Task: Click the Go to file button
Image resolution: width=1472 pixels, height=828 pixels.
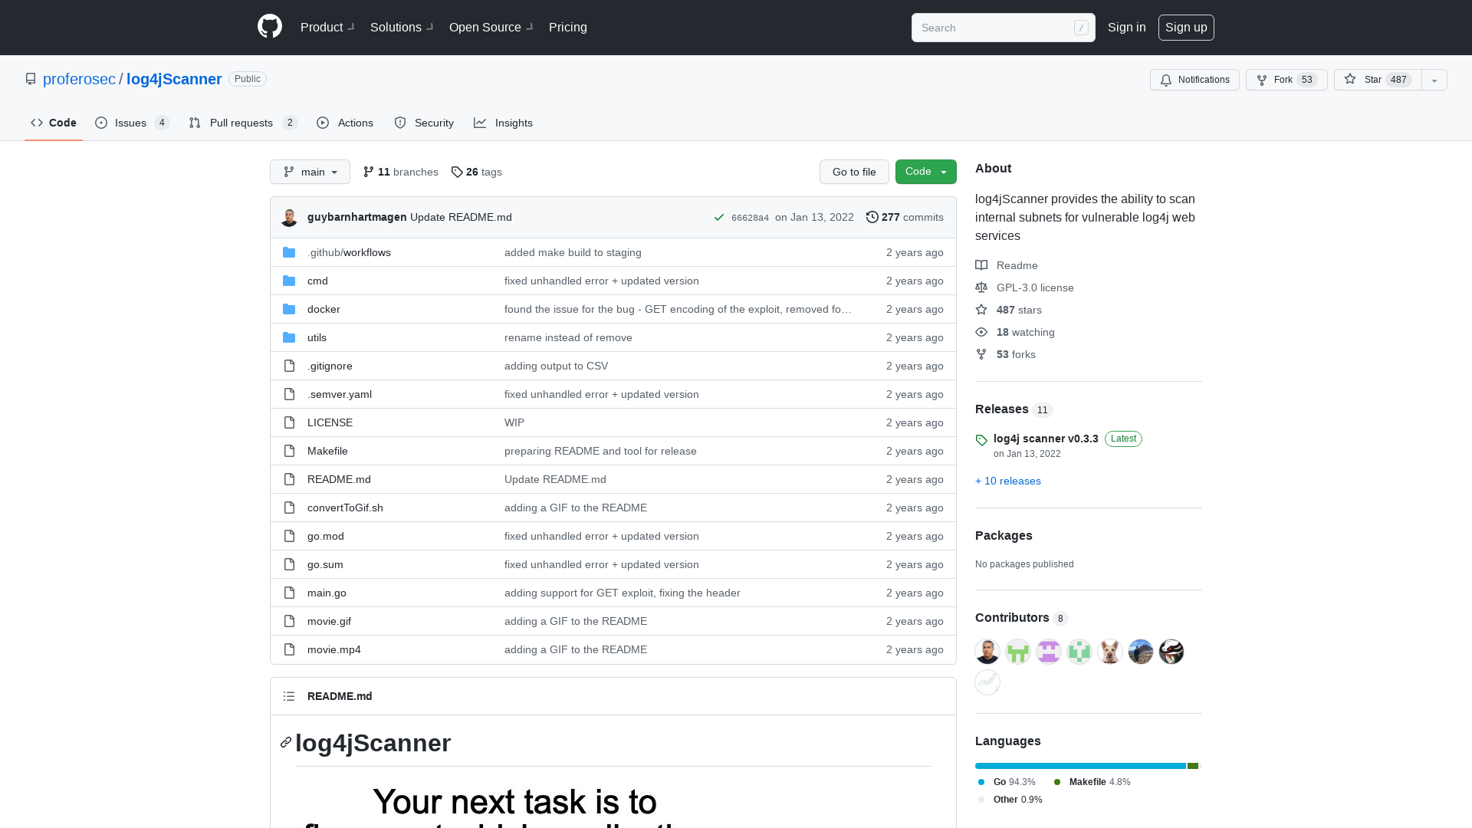Action: [854, 172]
